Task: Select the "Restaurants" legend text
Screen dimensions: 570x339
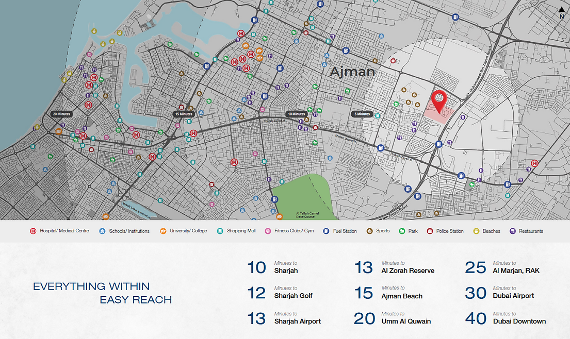Action: coord(531,231)
